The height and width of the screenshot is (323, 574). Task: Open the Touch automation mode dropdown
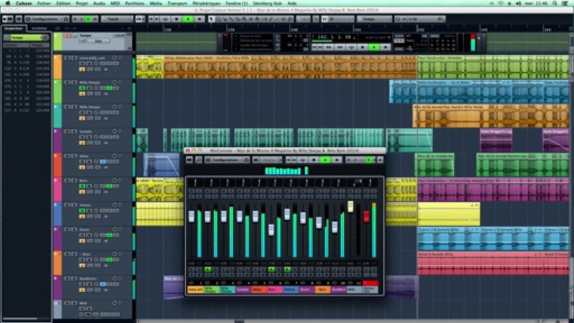(116, 19)
